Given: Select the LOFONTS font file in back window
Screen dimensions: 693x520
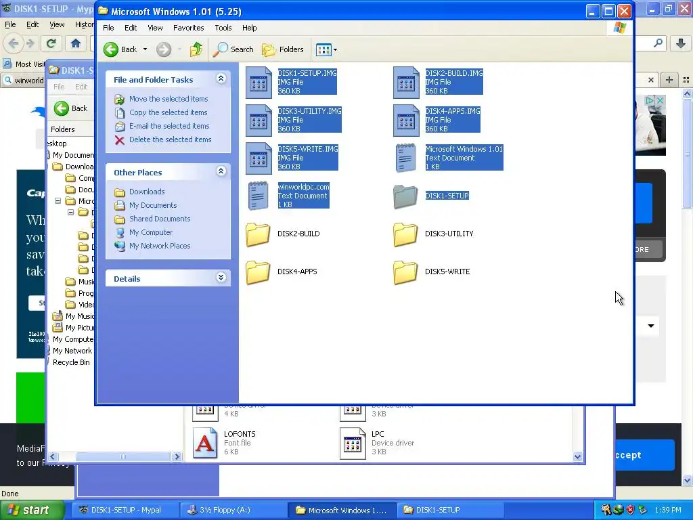Looking at the screenshot, I should (205, 443).
